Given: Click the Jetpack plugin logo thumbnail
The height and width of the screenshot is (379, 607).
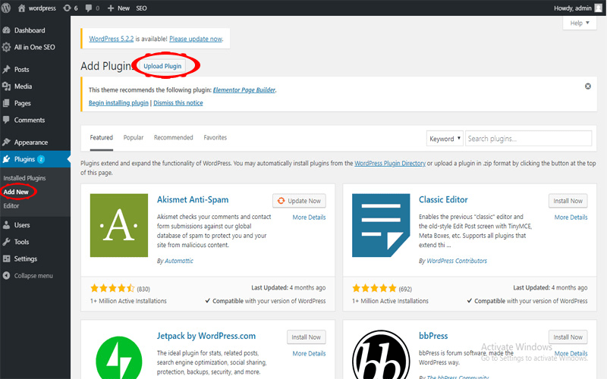Looking at the screenshot, I should point(119,358).
